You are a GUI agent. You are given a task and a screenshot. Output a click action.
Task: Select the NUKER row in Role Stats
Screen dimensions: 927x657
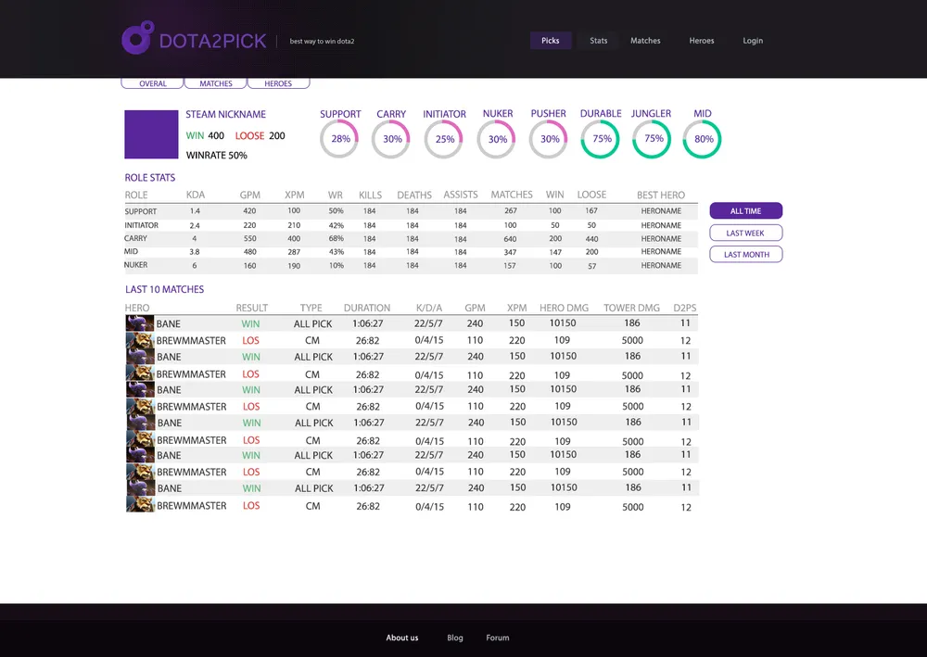[411, 266]
